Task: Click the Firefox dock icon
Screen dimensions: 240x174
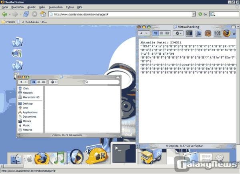Action: tap(42, 158)
